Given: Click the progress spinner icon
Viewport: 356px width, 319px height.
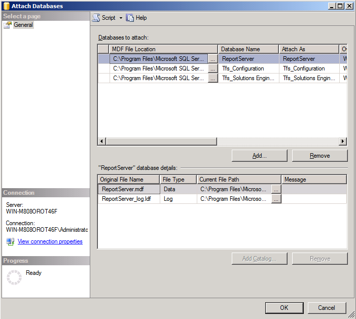Looking at the screenshot, I should click(14, 277).
